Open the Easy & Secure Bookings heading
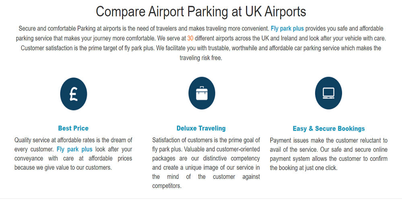Screen dimensions: 402x201 [x=328, y=129]
